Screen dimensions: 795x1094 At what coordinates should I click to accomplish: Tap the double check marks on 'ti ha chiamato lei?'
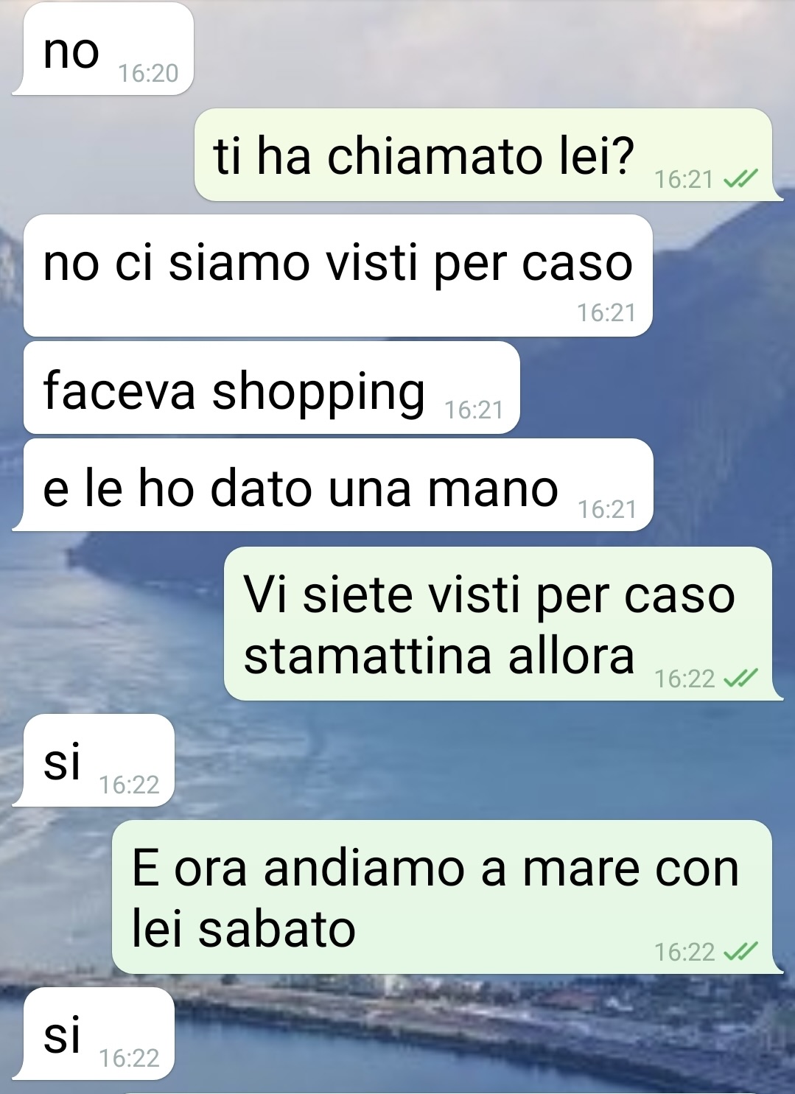tap(740, 179)
